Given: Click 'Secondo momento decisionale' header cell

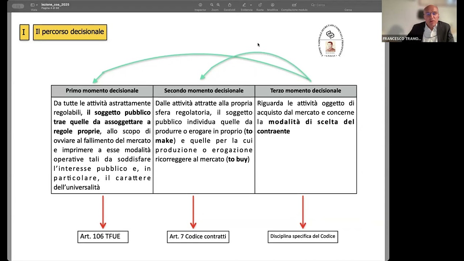Looking at the screenshot, I should tap(204, 91).
